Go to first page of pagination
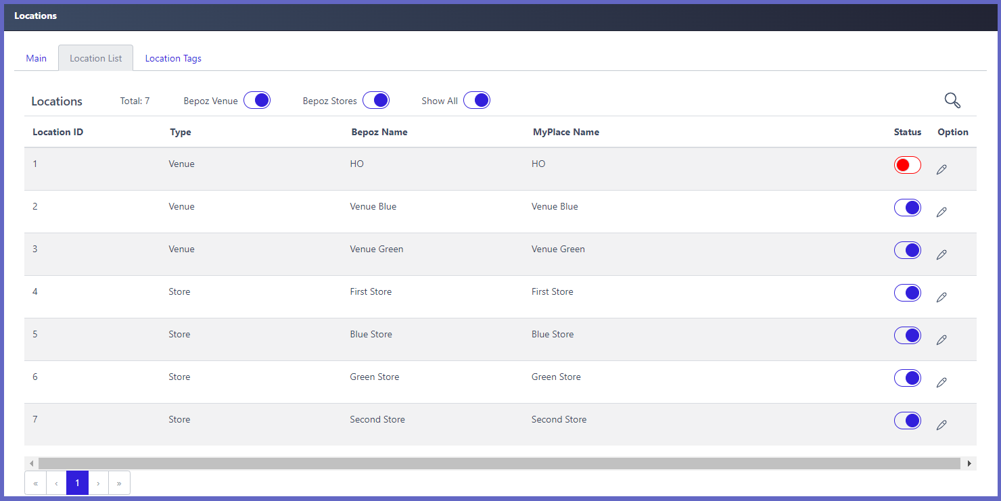This screenshot has width=1001, height=501. click(x=35, y=483)
